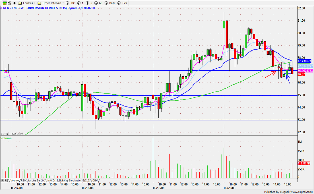
Task: Click the green chart link icon
Action: (4, 3)
